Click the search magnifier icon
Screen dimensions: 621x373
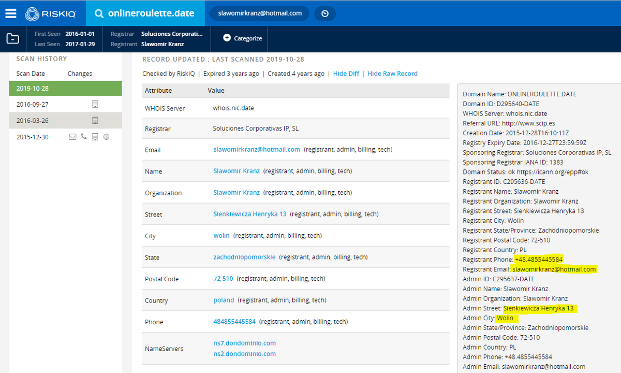(x=98, y=13)
